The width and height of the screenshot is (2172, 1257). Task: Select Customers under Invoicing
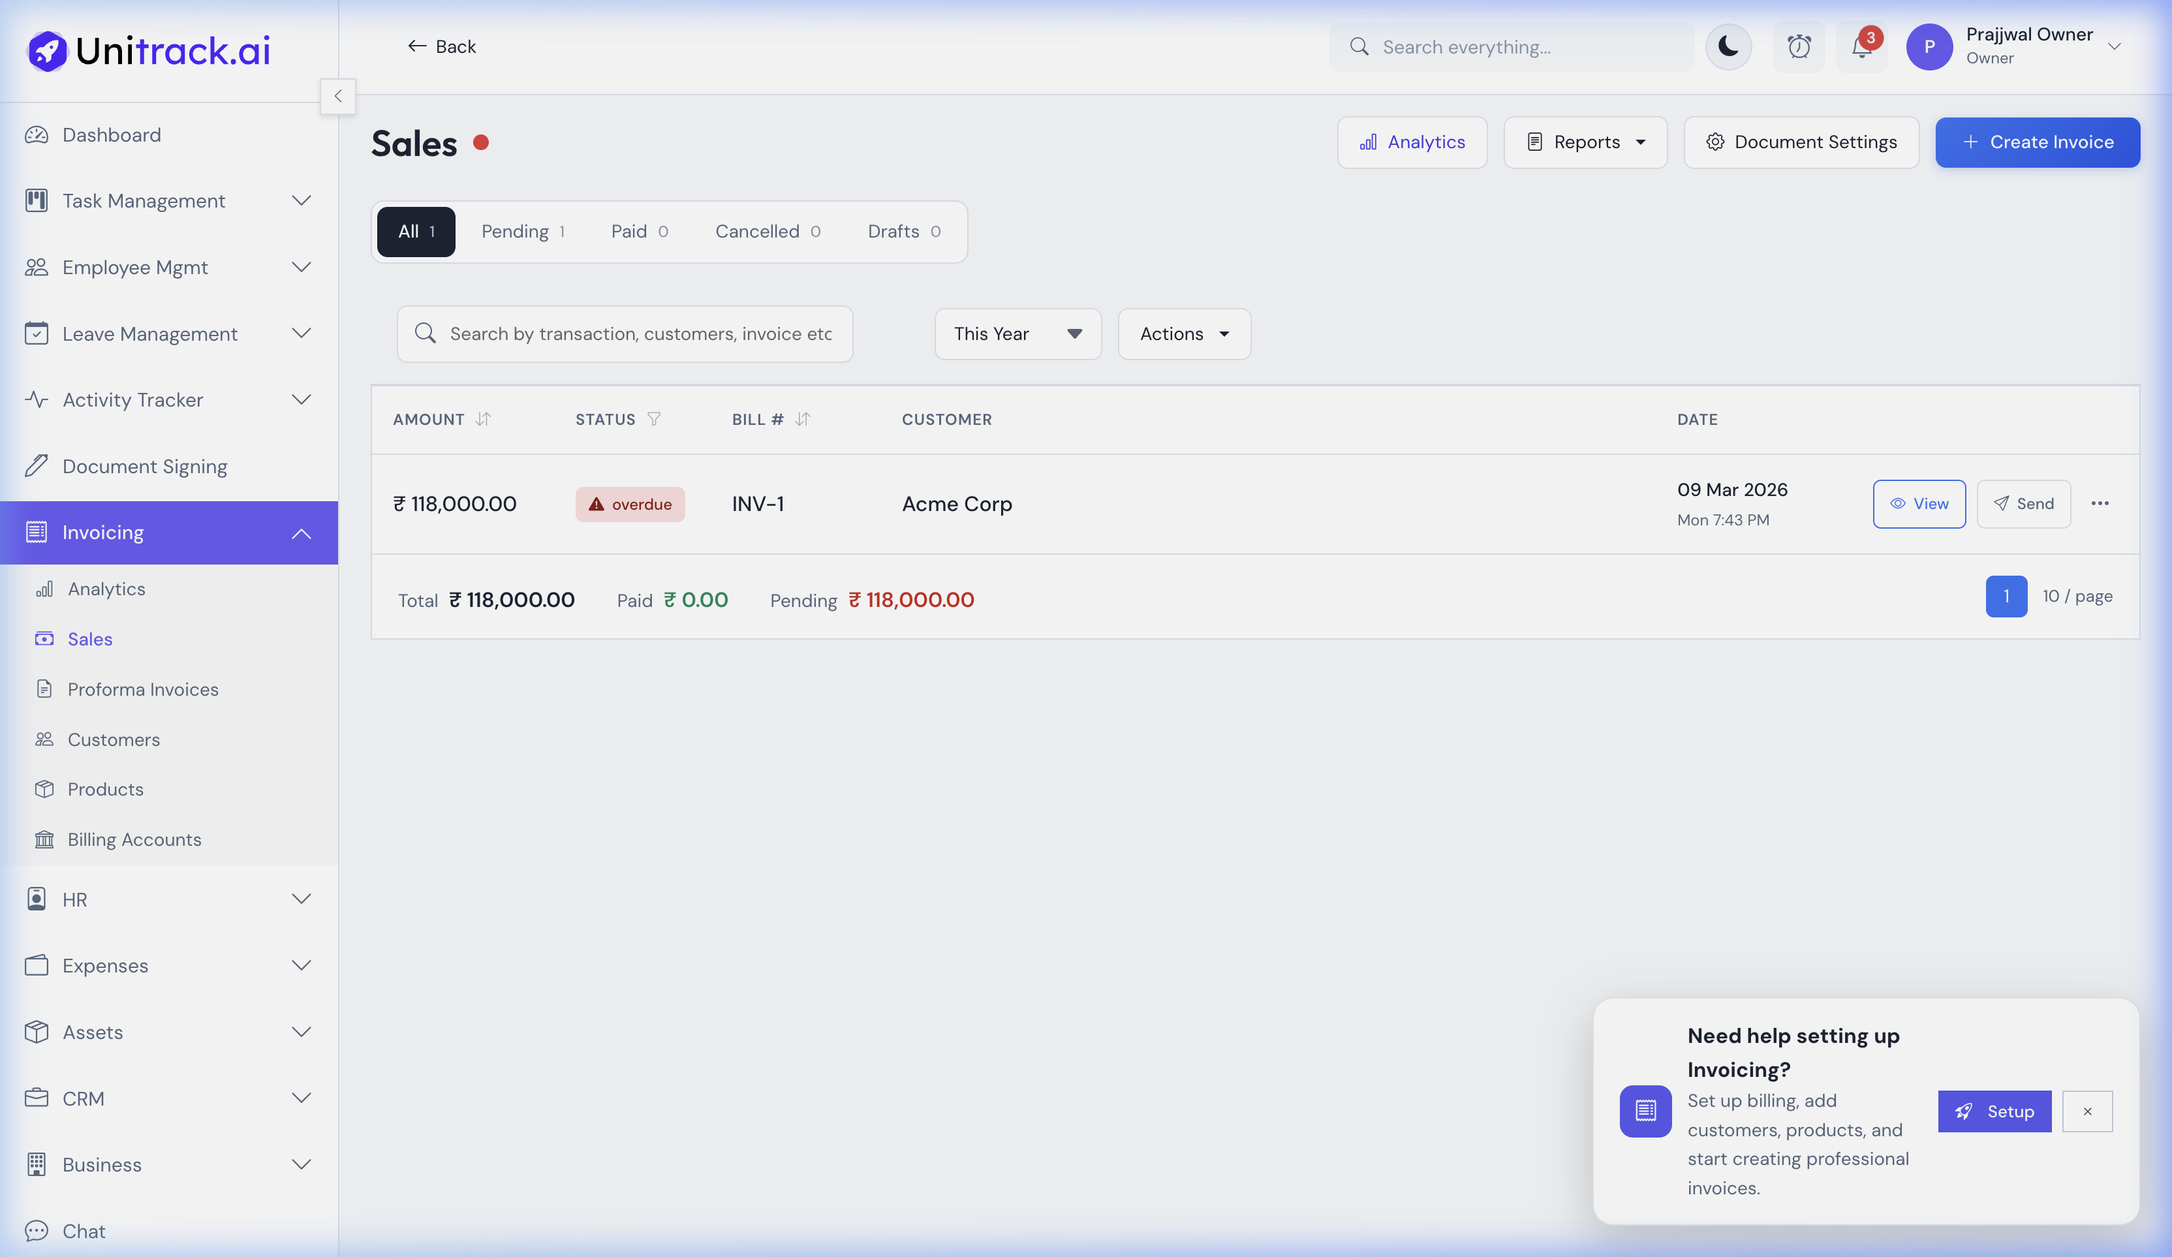(113, 739)
